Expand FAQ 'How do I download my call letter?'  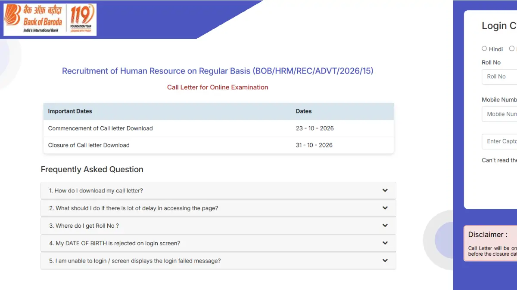tap(218, 190)
